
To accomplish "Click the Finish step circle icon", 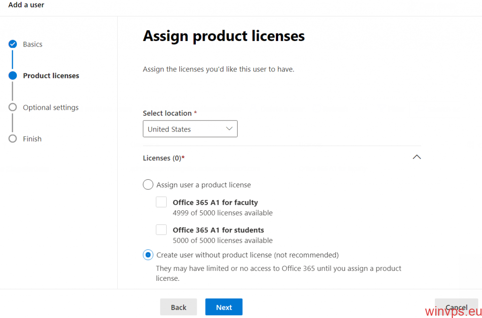I will [x=13, y=139].
